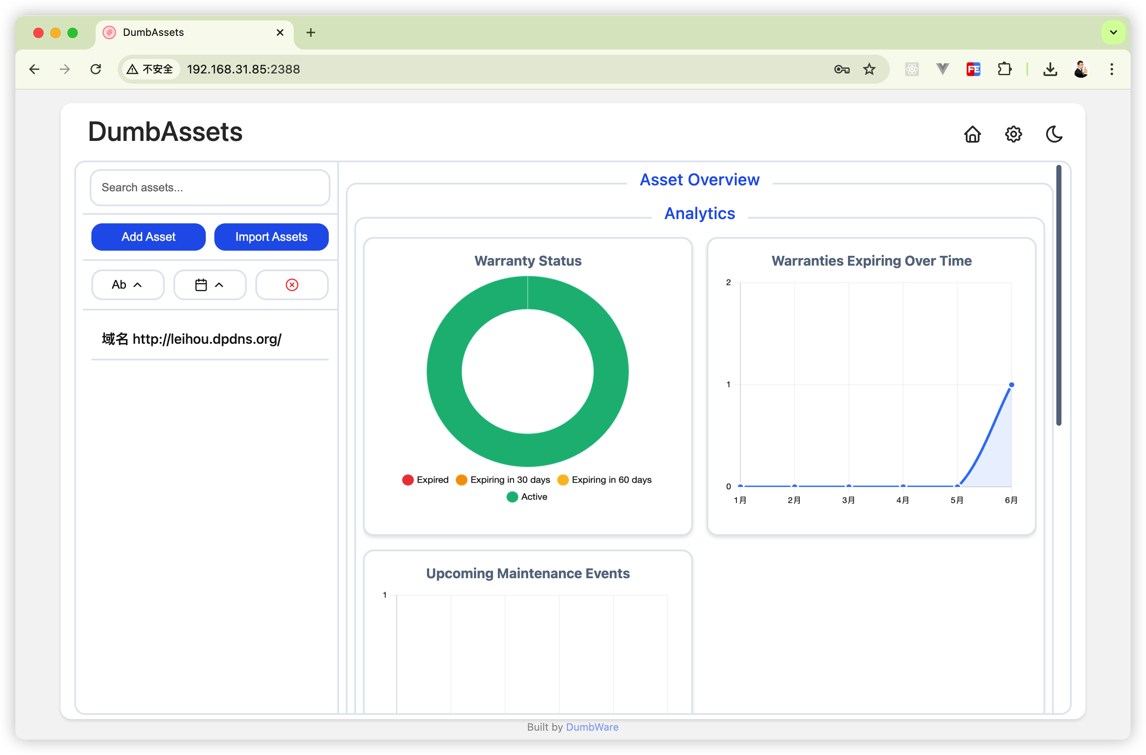Click the green Active legend swatch
This screenshot has width=1146, height=755.
click(x=512, y=497)
